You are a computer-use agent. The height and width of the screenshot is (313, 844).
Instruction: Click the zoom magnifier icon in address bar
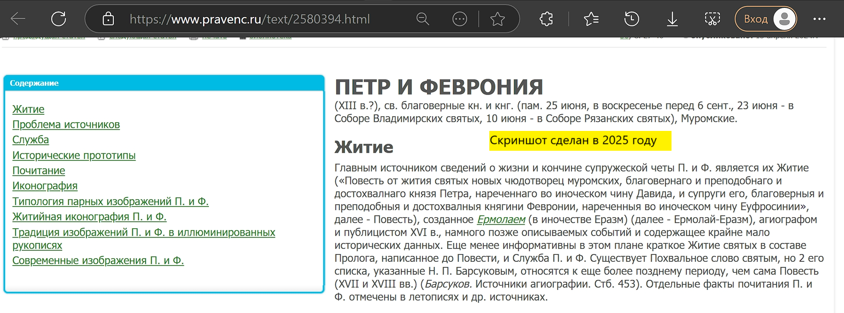pos(422,19)
